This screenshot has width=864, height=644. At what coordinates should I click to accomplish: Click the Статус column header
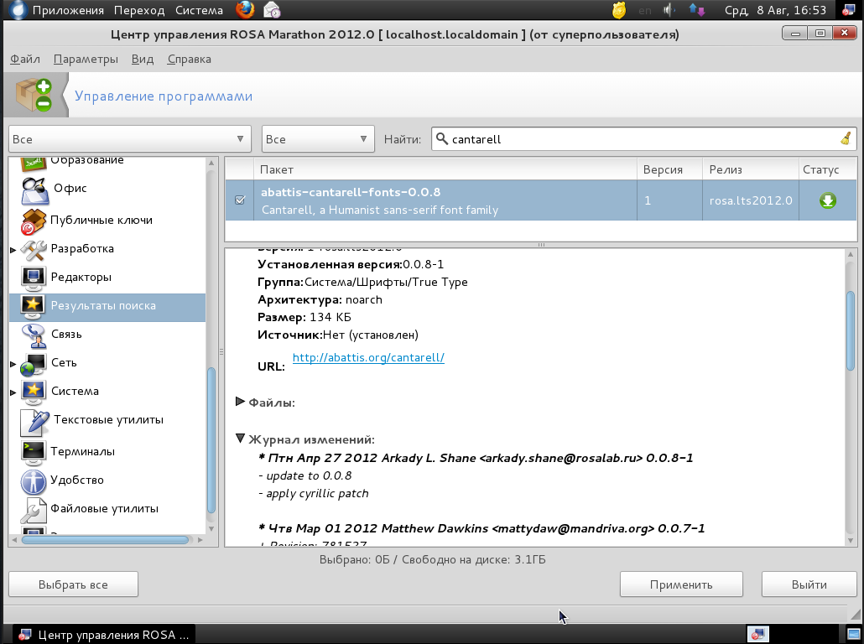[x=828, y=169]
